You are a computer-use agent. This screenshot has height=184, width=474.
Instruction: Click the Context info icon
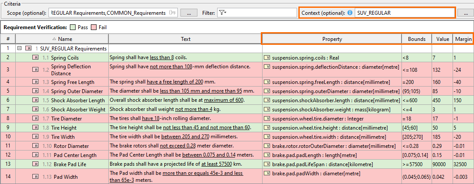click(x=349, y=13)
